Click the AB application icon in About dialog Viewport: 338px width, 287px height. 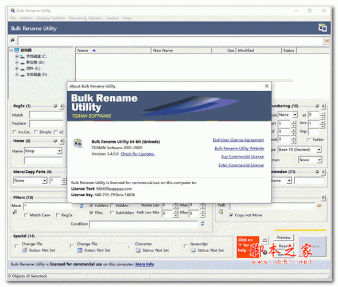point(77,143)
